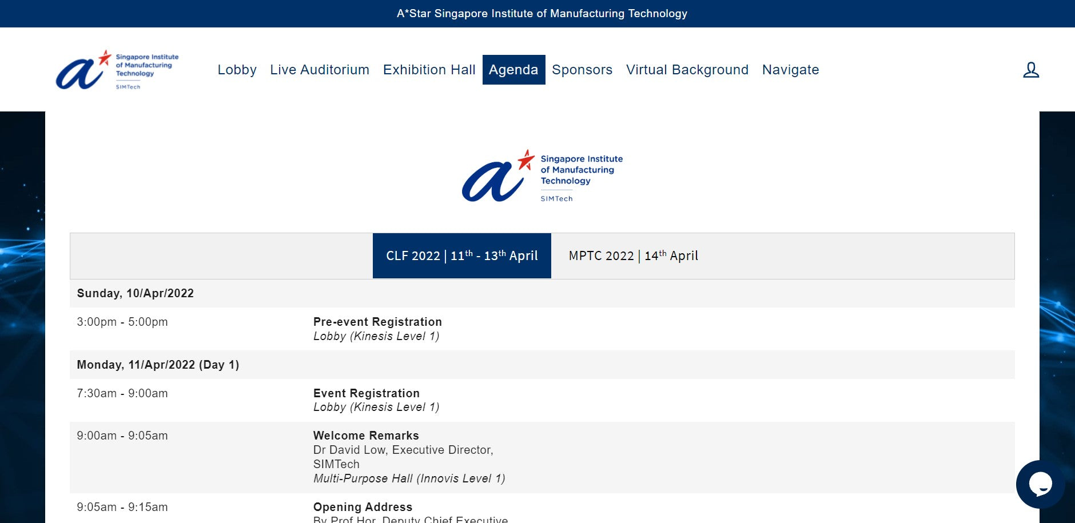Click the Opening Address session title
This screenshot has width=1075, height=523.
click(363, 507)
